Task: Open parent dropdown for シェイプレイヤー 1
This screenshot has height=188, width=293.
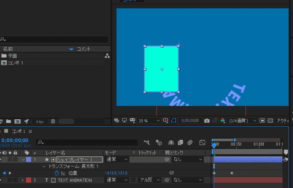Action: coord(188,160)
